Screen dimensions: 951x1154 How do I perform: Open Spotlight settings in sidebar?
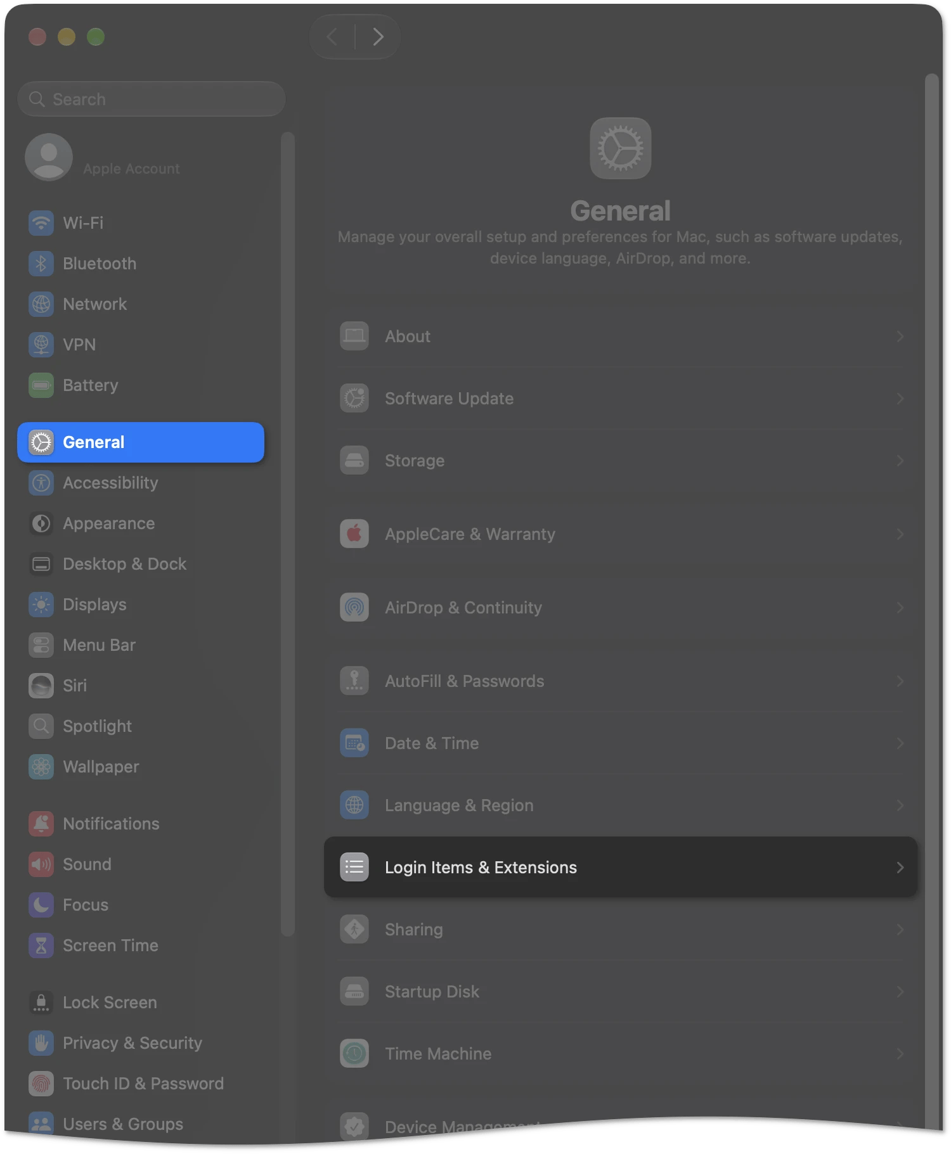(141, 726)
